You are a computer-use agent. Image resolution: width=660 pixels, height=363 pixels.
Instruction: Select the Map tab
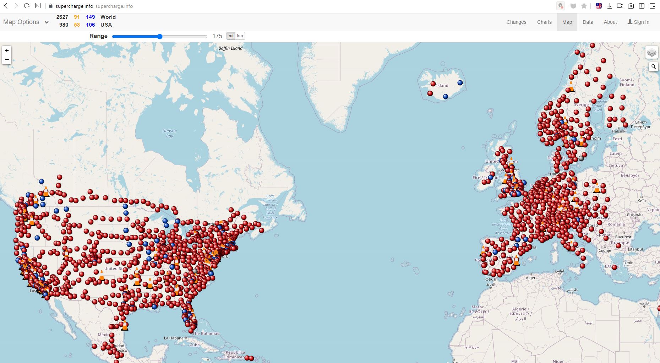pyautogui.click(x=567, y=22)
